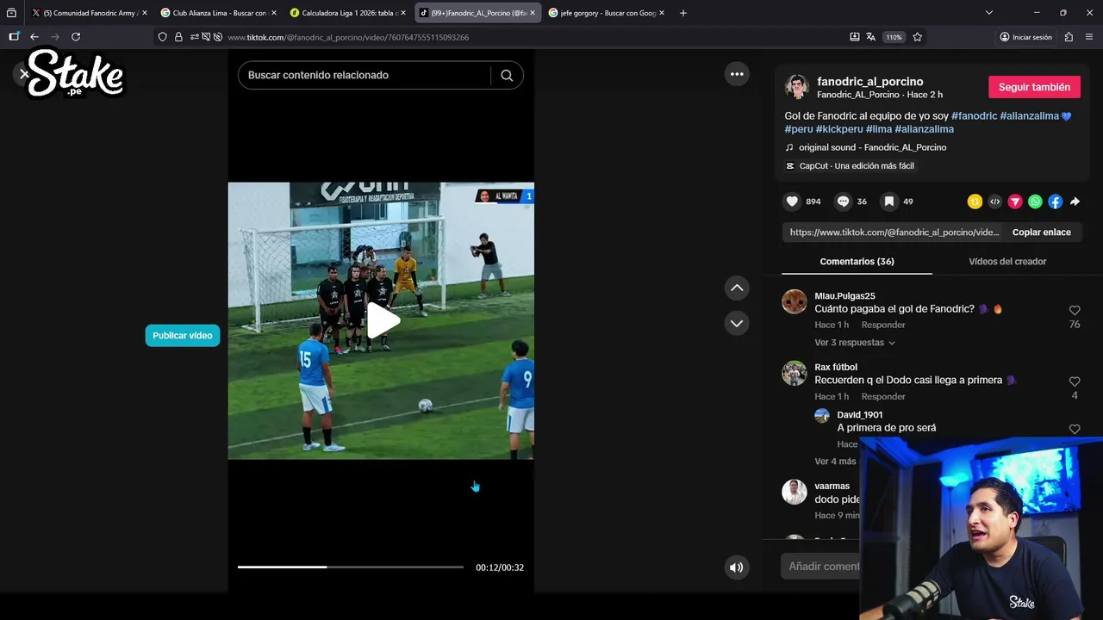Open the extensions icon in toolbar
1103x620 pixels.
[x=1069, y=37]
